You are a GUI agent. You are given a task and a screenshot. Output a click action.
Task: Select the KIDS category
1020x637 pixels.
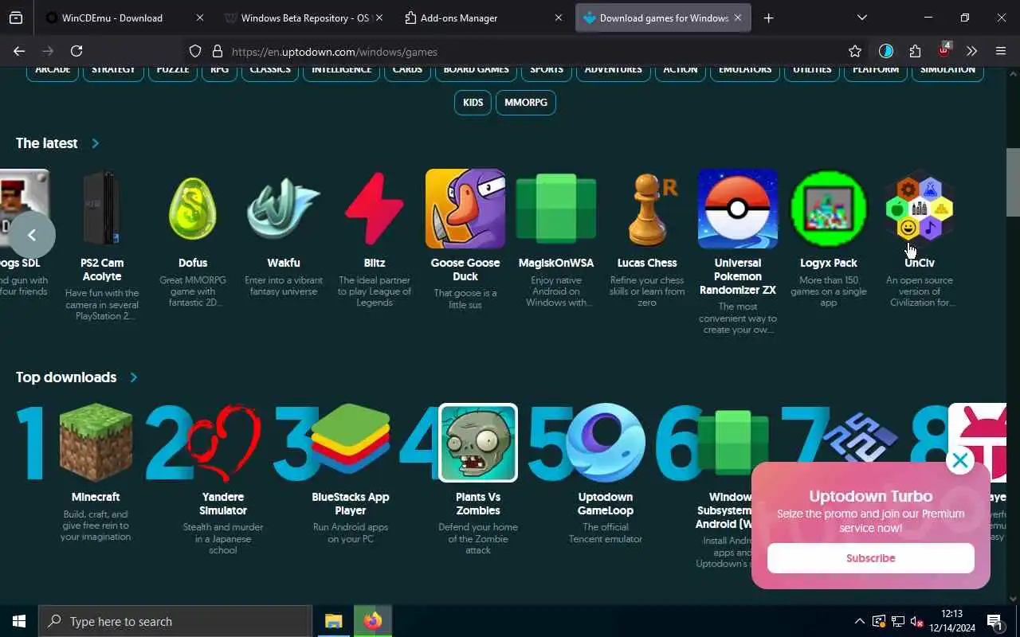coord(473,103)
